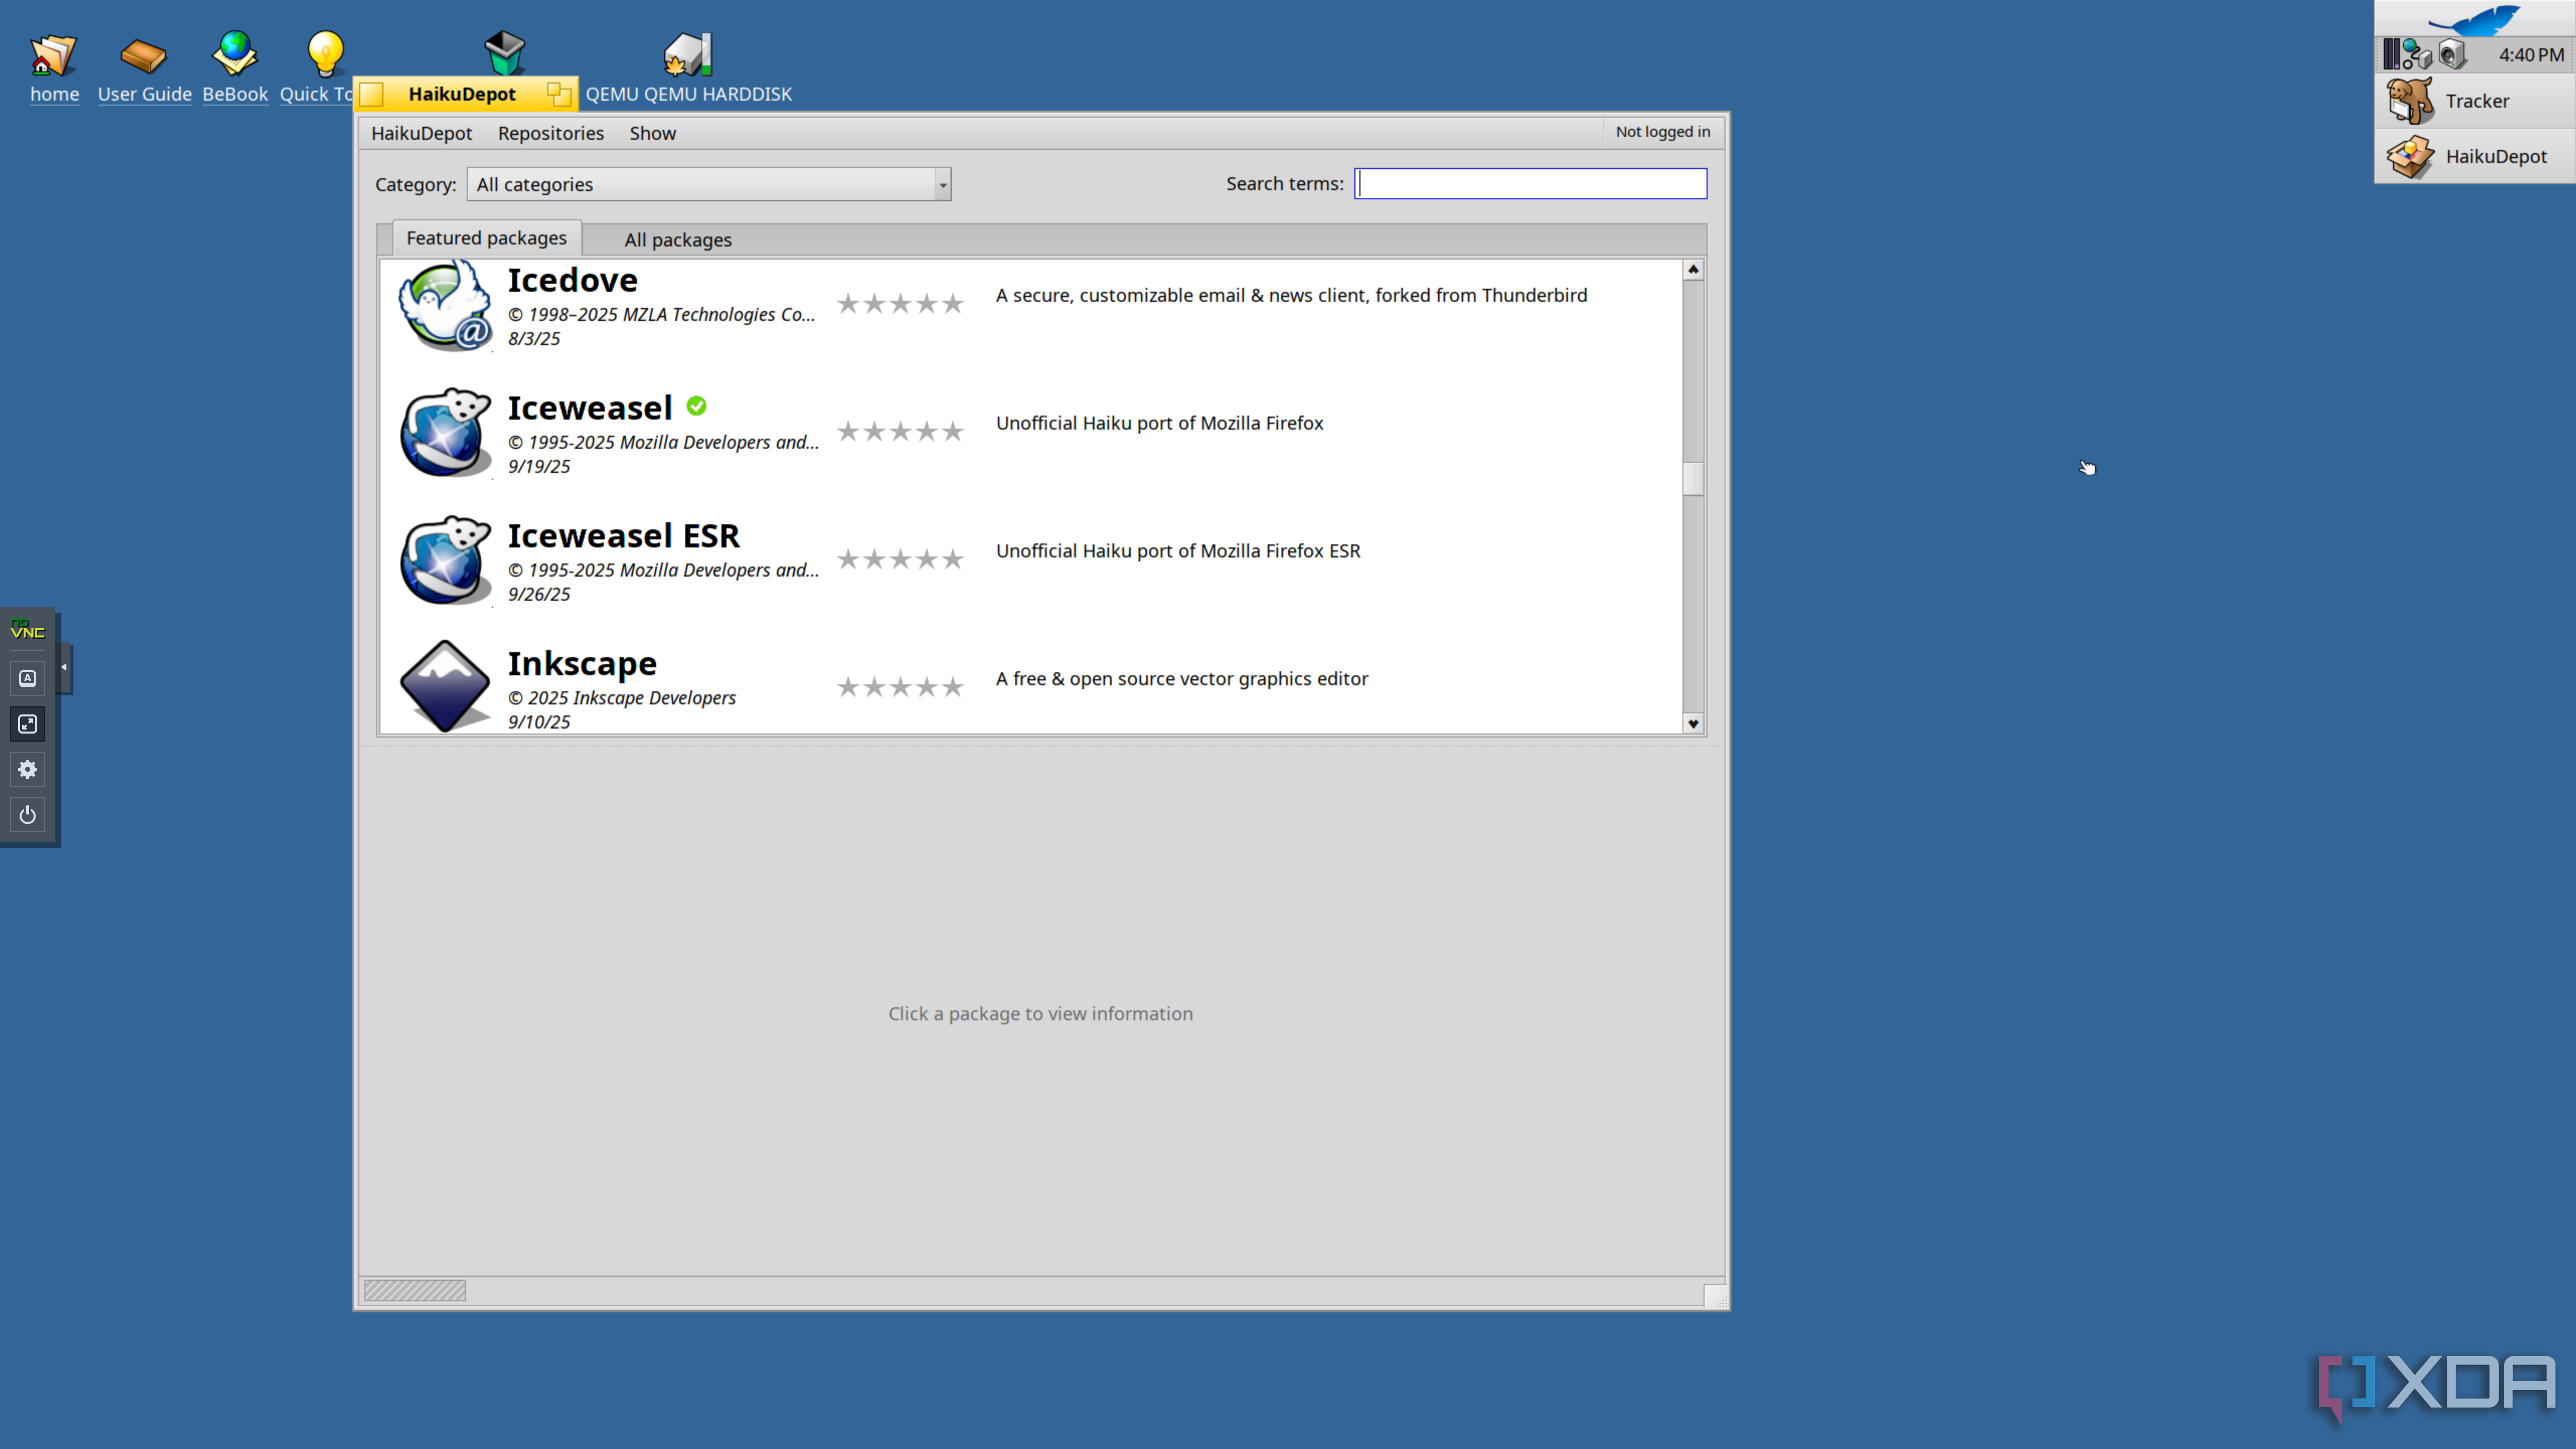Click the package list scroll up arrow
Image resolution: width=2576 pixels, height=1449 pixels.
click(x=1692, y=270)
